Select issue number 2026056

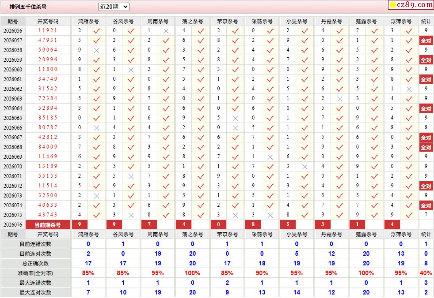tap(13, 31)
